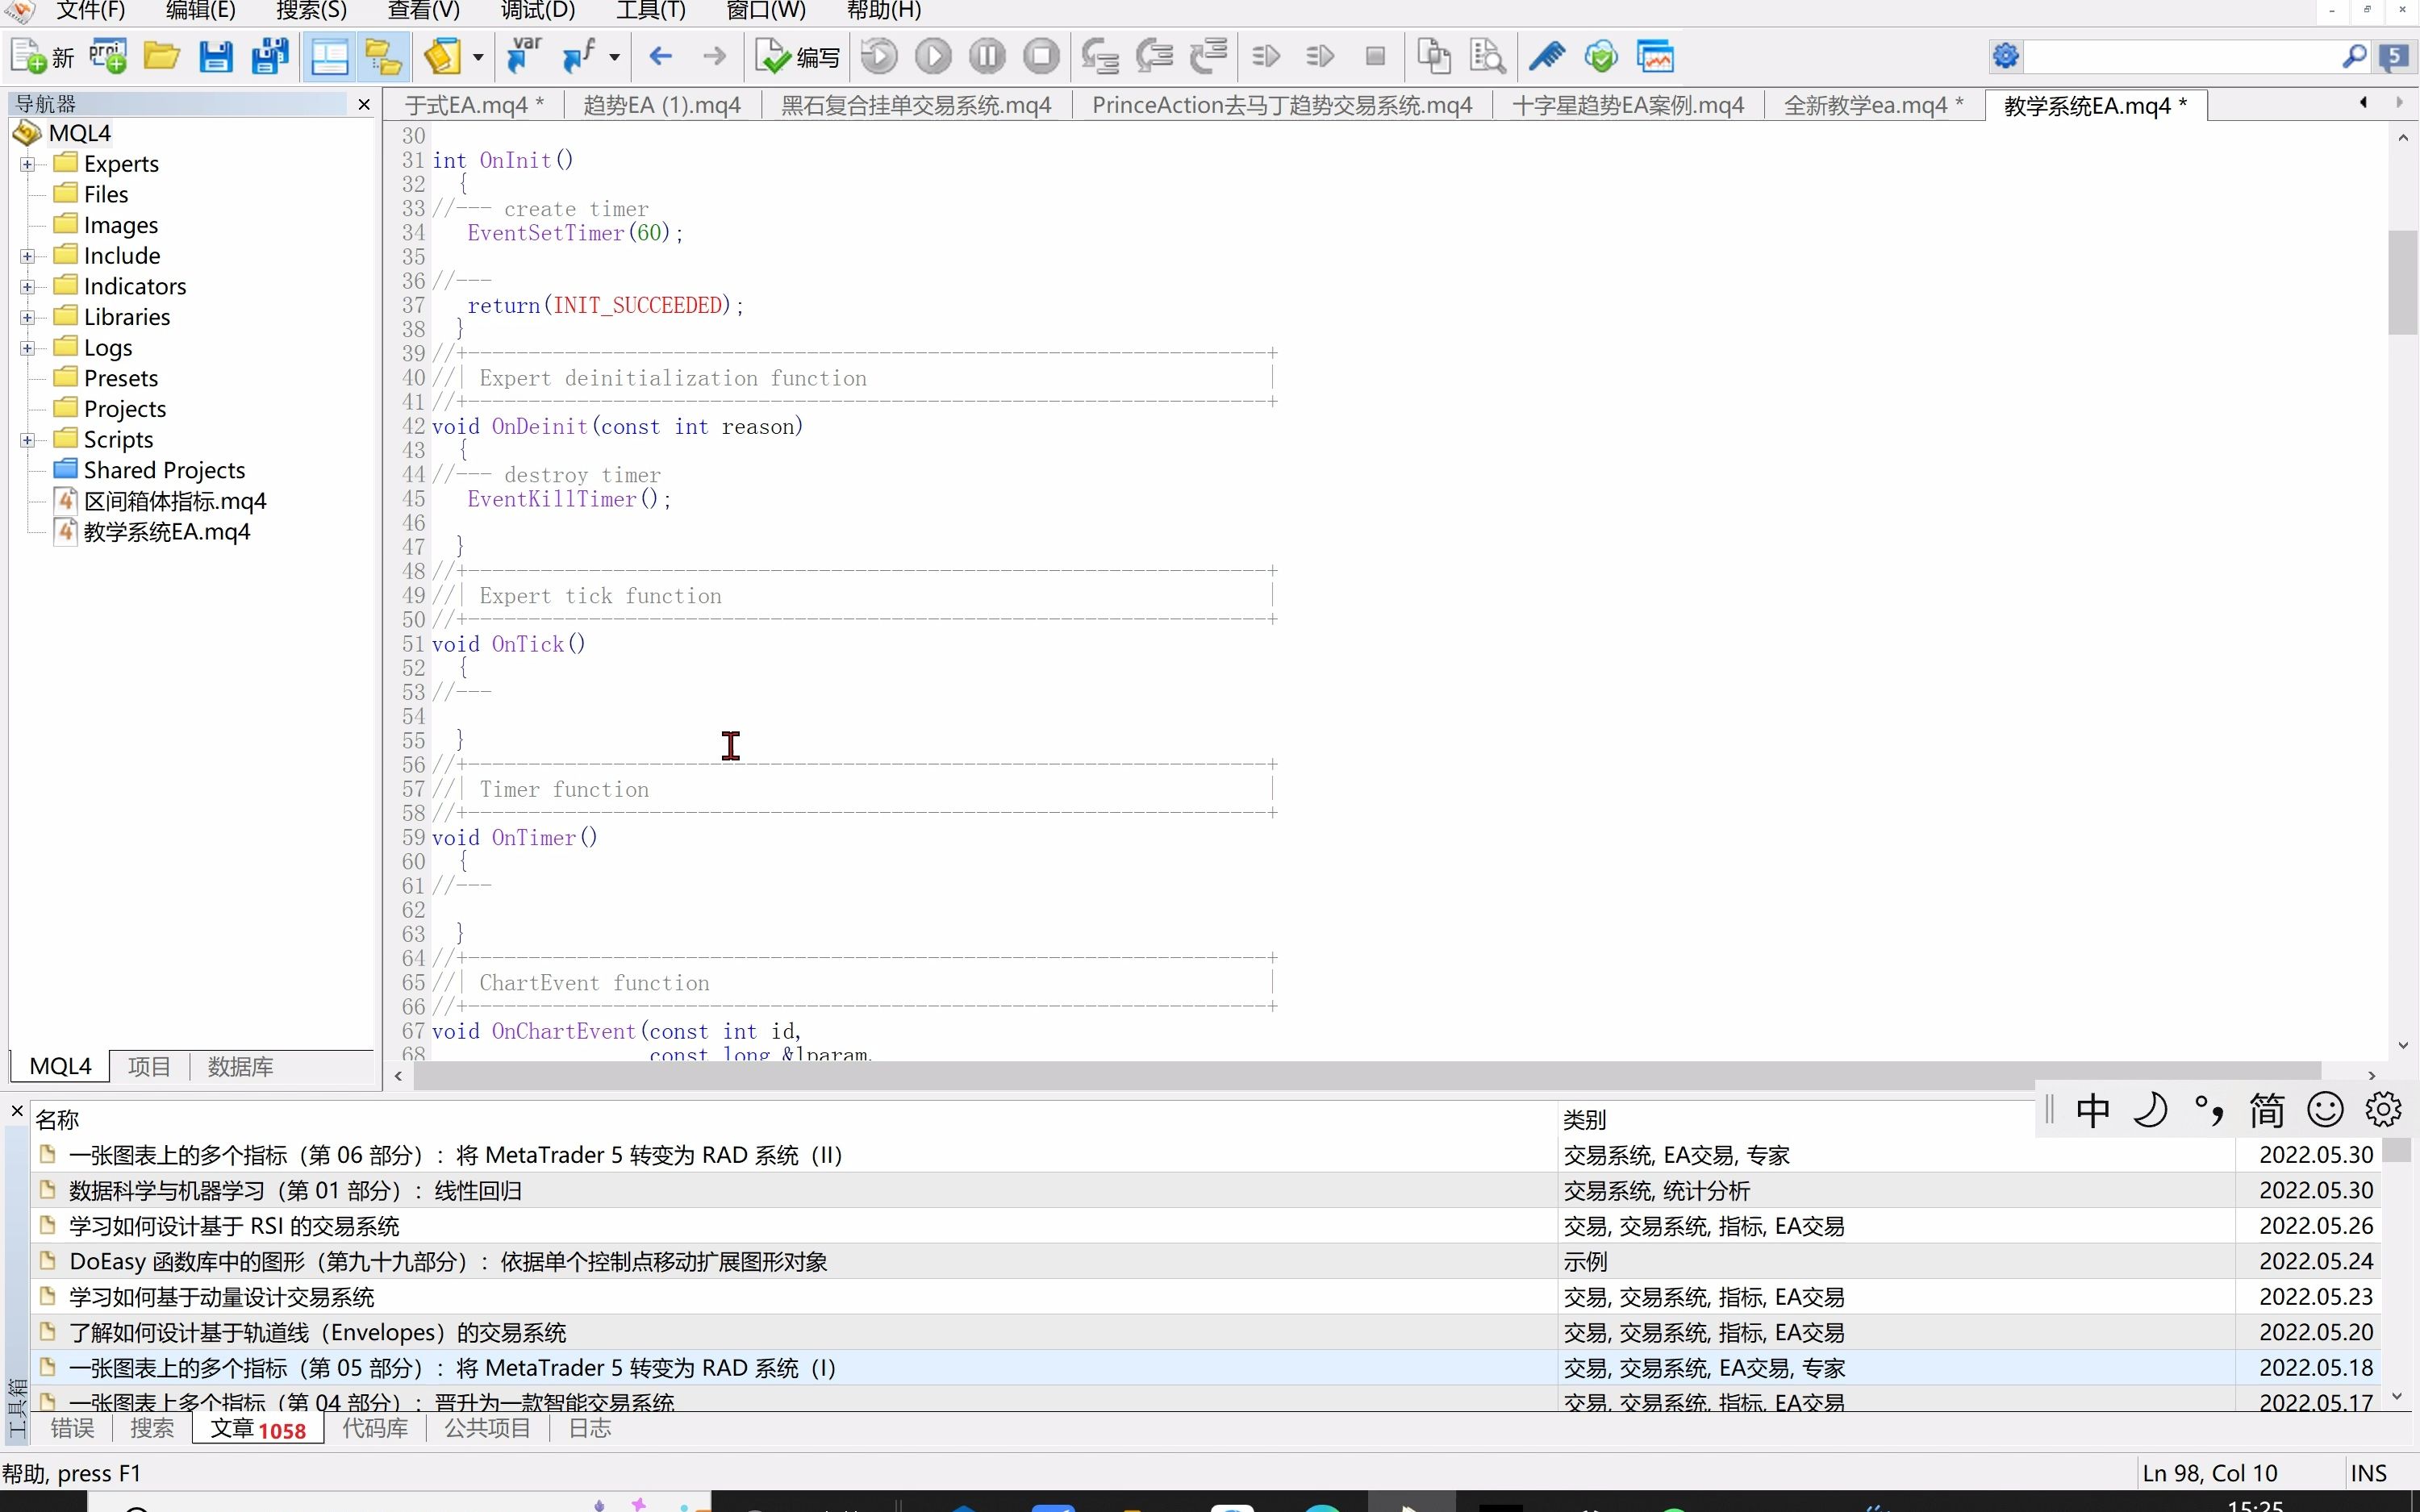Click the toolbar search input field
2420x1512 pixels.
pos(2180,57)
